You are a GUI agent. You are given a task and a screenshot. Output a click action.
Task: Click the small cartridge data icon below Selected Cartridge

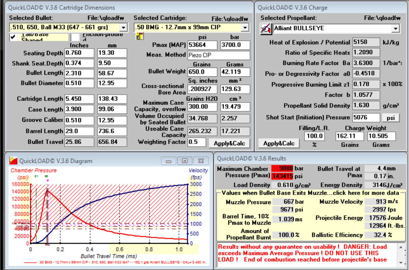pos(140,37)
